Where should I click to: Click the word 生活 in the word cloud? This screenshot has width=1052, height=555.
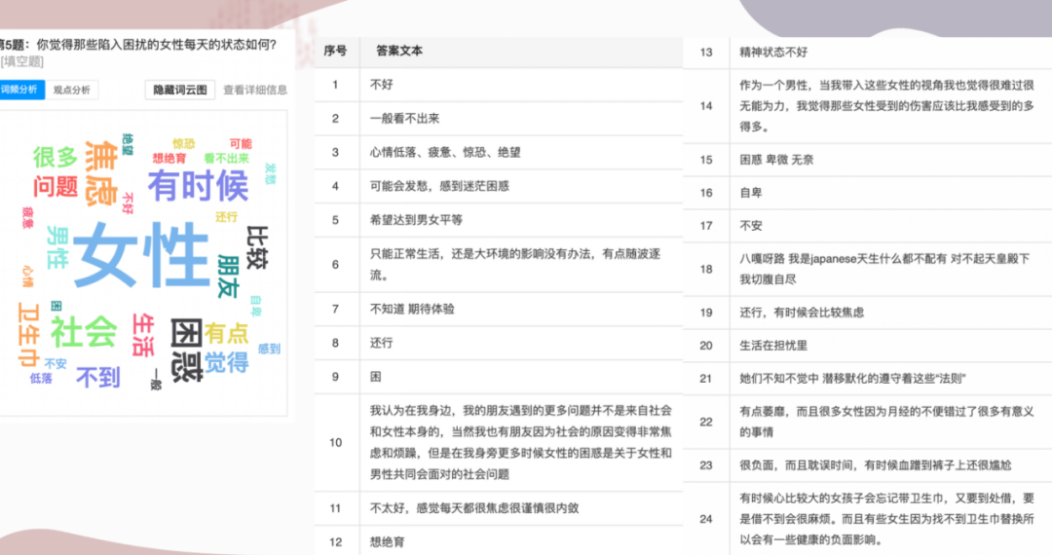coord(143,335)
